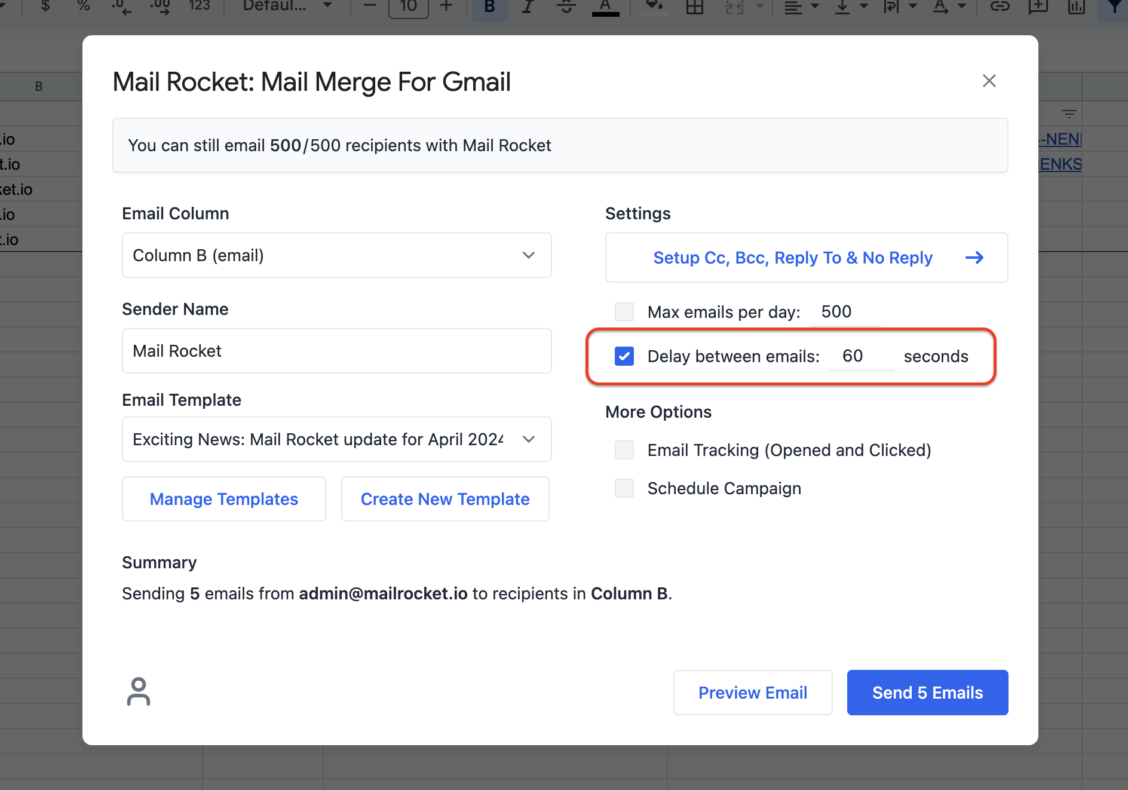1128x790 pixels.
Task: Click the Manage Templates button
Action: (224, 499)
